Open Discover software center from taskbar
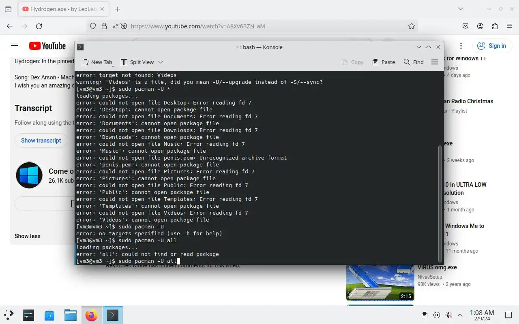 pyautogui.click(x=49, y=315)
